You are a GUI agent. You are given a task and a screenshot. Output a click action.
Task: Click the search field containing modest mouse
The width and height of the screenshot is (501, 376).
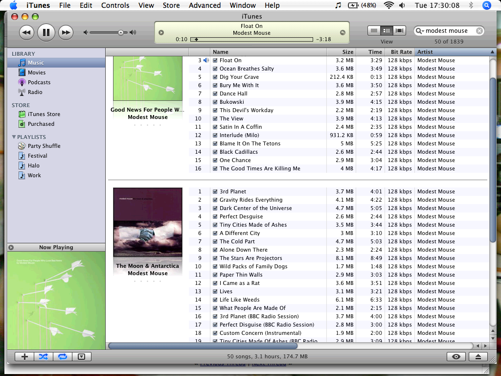[x=449, y=31]
